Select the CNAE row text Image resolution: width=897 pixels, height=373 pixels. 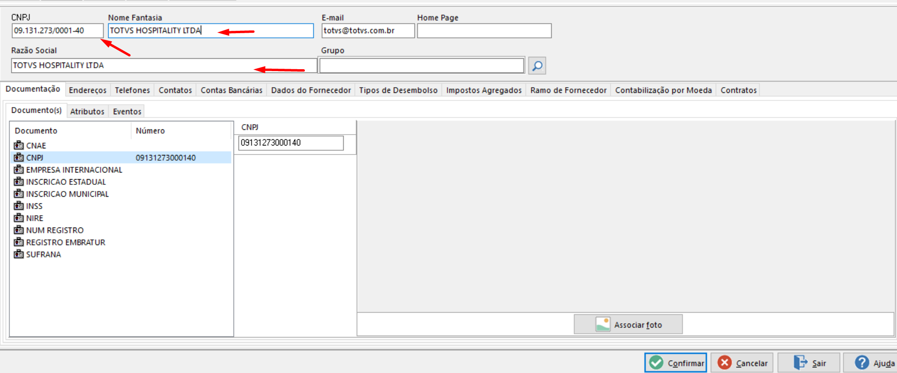[x=36, y=146]
